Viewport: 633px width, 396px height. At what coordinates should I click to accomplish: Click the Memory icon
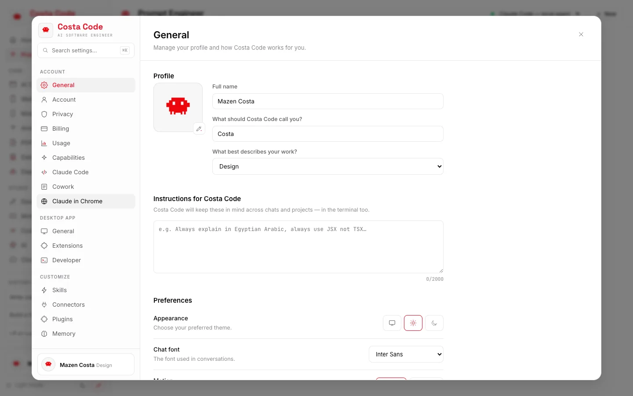tap(44, 334)
